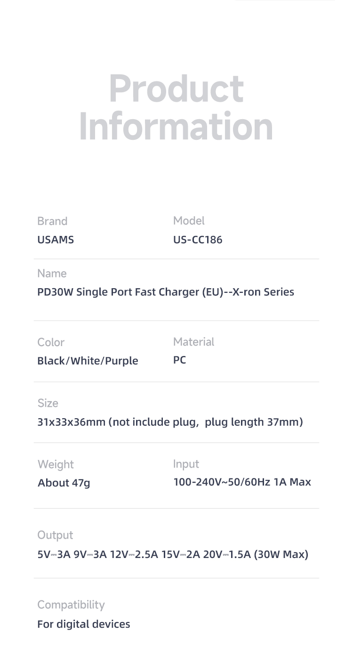The height and width of the screenshot is (647, 353).
Task: Select the 100-240V input specification
Action: (242, 482)
